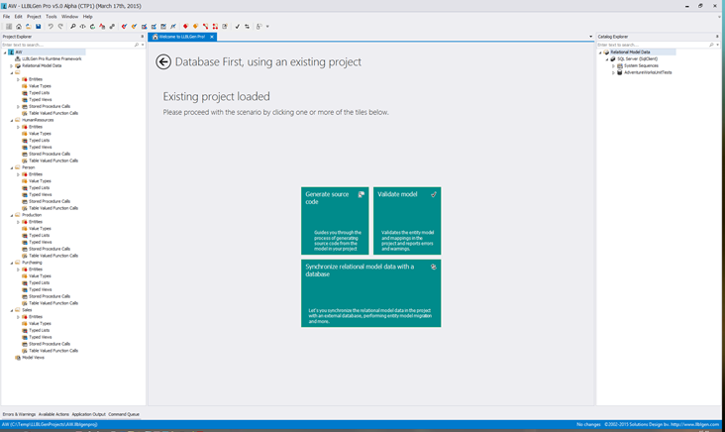725x432 pixels.
Task: Open Project Explorer search options dropdown
Action: [143, 45]
